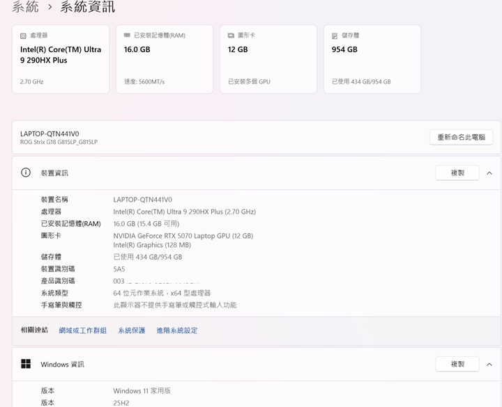Click the installed RAM memory icon
Image resolution: width=502 pixels, height=407 pixels.
pyautogui.click(x=127, y=35)
